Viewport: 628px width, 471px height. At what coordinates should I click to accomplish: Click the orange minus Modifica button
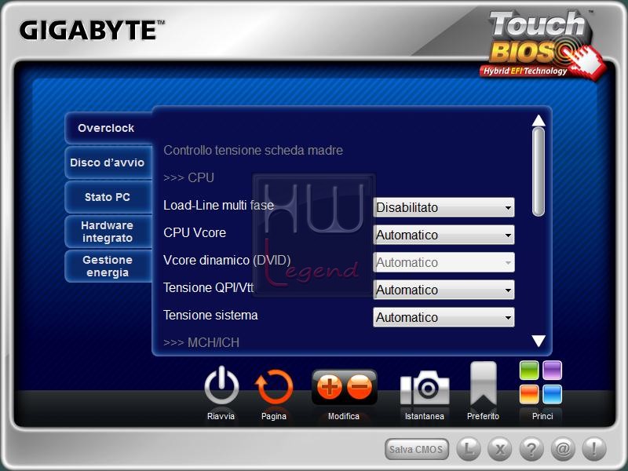(x=360, y=387)
